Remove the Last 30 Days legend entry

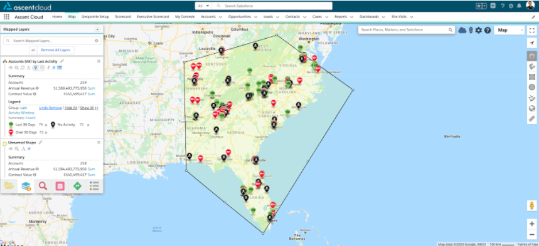tap(46, 125)
